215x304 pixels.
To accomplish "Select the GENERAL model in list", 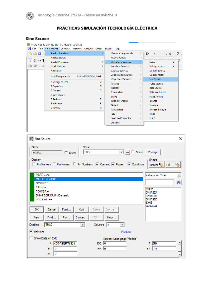I will tap(152, 206).
